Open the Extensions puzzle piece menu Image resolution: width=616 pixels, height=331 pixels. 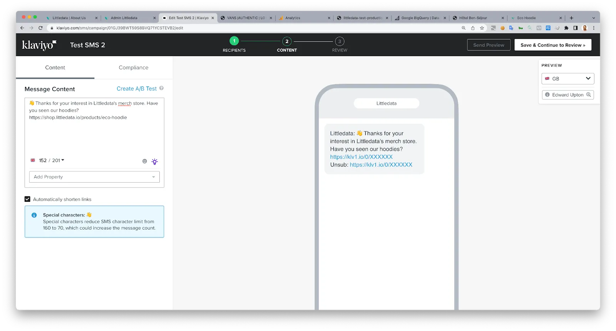[566, 28]
